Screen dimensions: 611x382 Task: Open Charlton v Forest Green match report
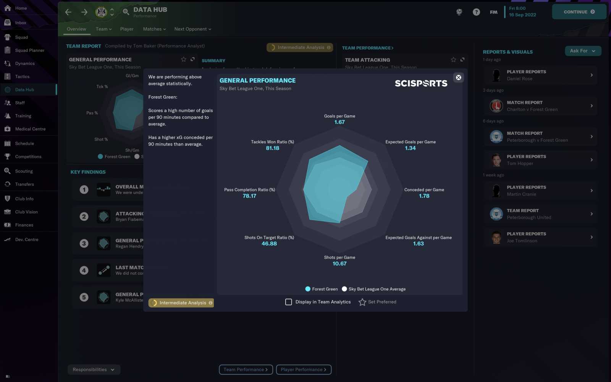coord(540,106)
